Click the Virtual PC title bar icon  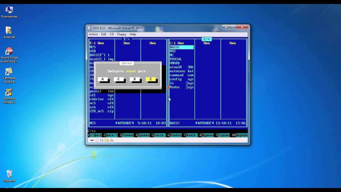90,28
